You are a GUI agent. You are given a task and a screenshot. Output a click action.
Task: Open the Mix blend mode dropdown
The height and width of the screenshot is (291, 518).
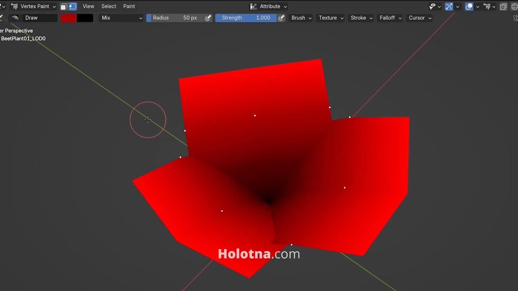[x=121, y=18]
